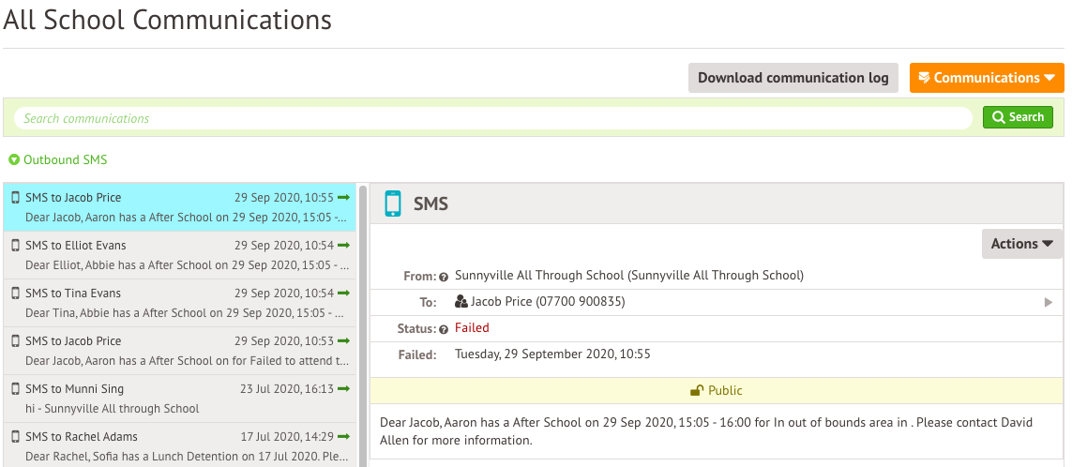Image resolution: width=1072 pixels, height=467 pixels.
Task: Click the green Search button
Action: click(x=1018, y=117)
